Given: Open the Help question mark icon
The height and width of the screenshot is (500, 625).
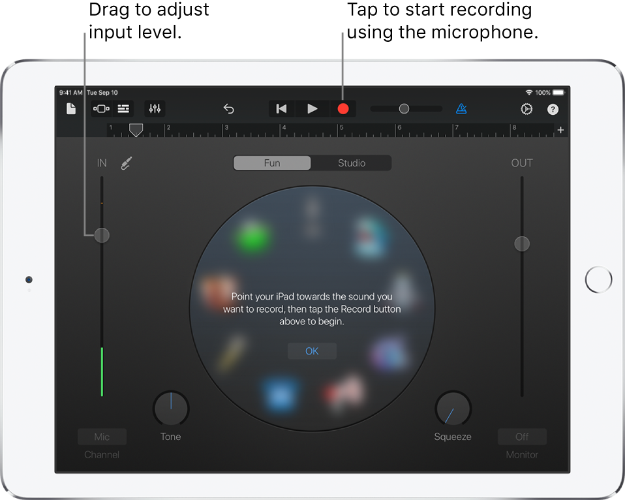Looking at the screenshot, I should (553, 108).
